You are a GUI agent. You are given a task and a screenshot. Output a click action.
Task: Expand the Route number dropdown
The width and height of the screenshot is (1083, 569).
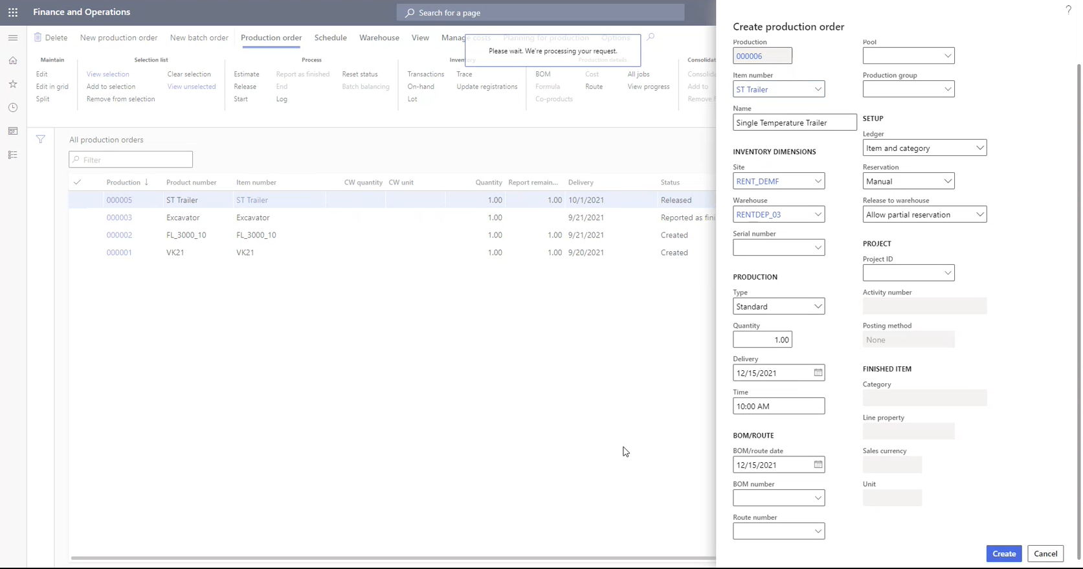pyautogui.click(x=818, y=531)
